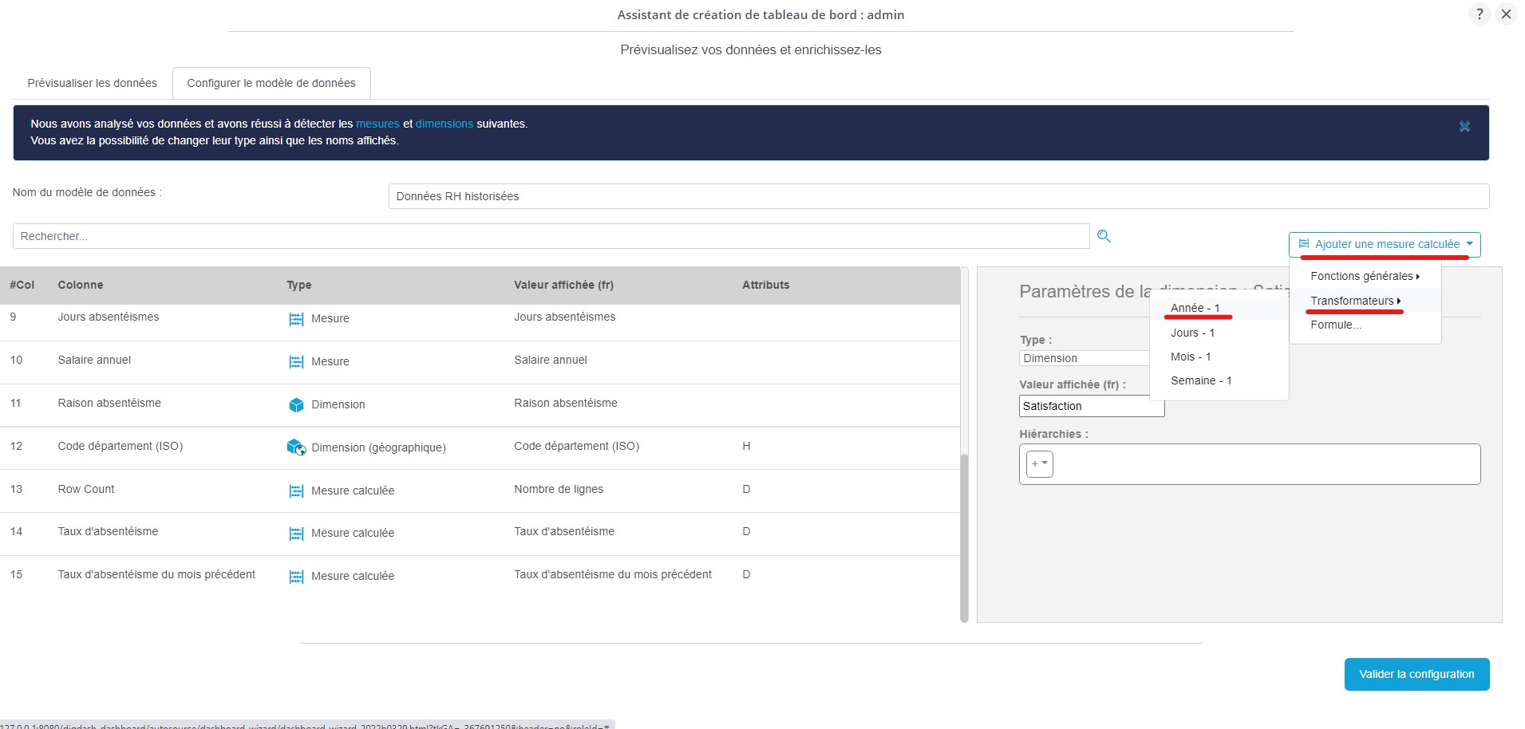Switch to Prévisualiser les données tab
The width and height of the screenshot is (1525, 729).
coord(93,83)
